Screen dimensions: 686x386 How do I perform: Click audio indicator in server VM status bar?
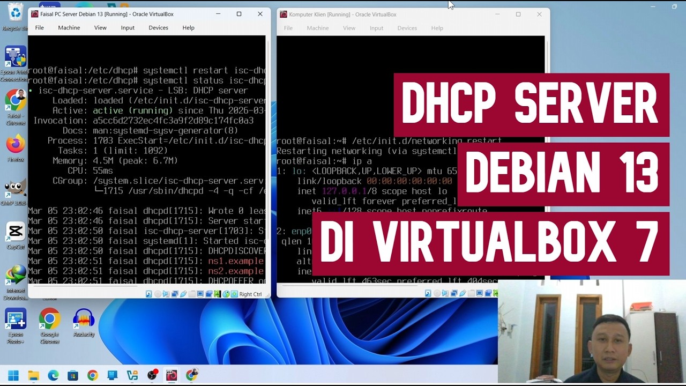point(166,294)
